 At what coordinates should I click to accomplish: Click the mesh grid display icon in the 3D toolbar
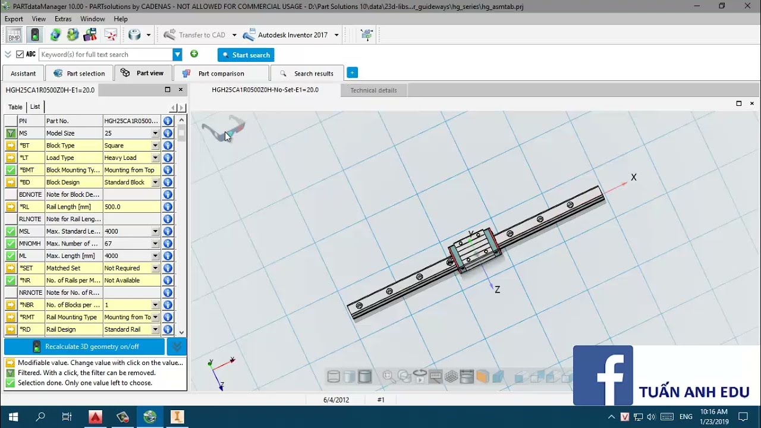click(451, 376)
